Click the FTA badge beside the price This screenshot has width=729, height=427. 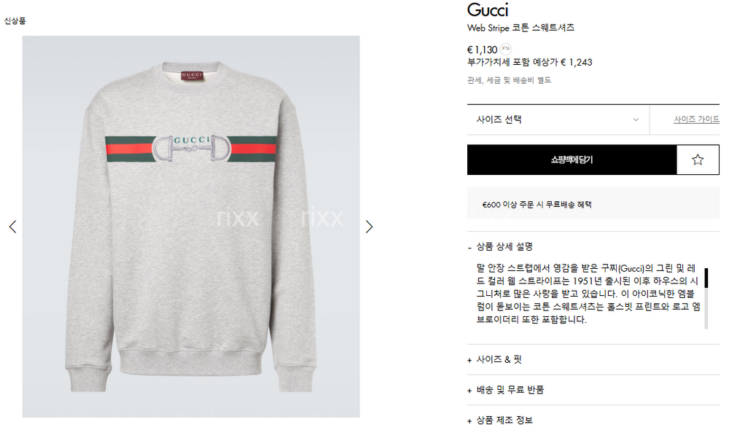(x=505, y=49)
